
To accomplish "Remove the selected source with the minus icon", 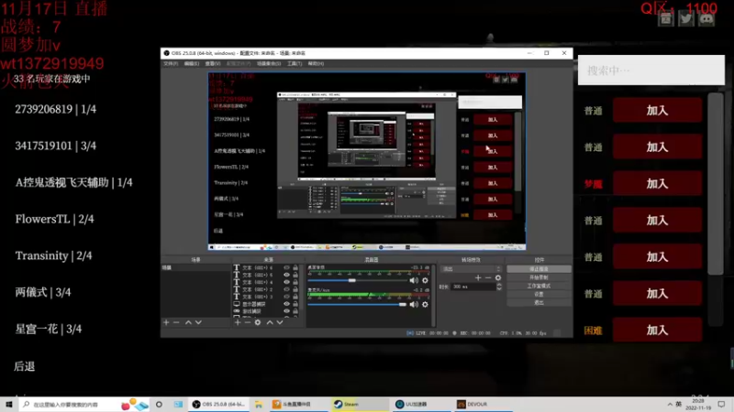I will (247, 322).
